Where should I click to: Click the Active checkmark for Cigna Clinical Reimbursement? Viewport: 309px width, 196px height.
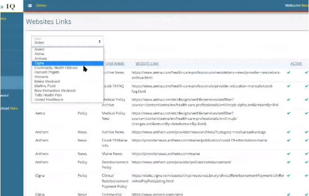coord(288,175)
